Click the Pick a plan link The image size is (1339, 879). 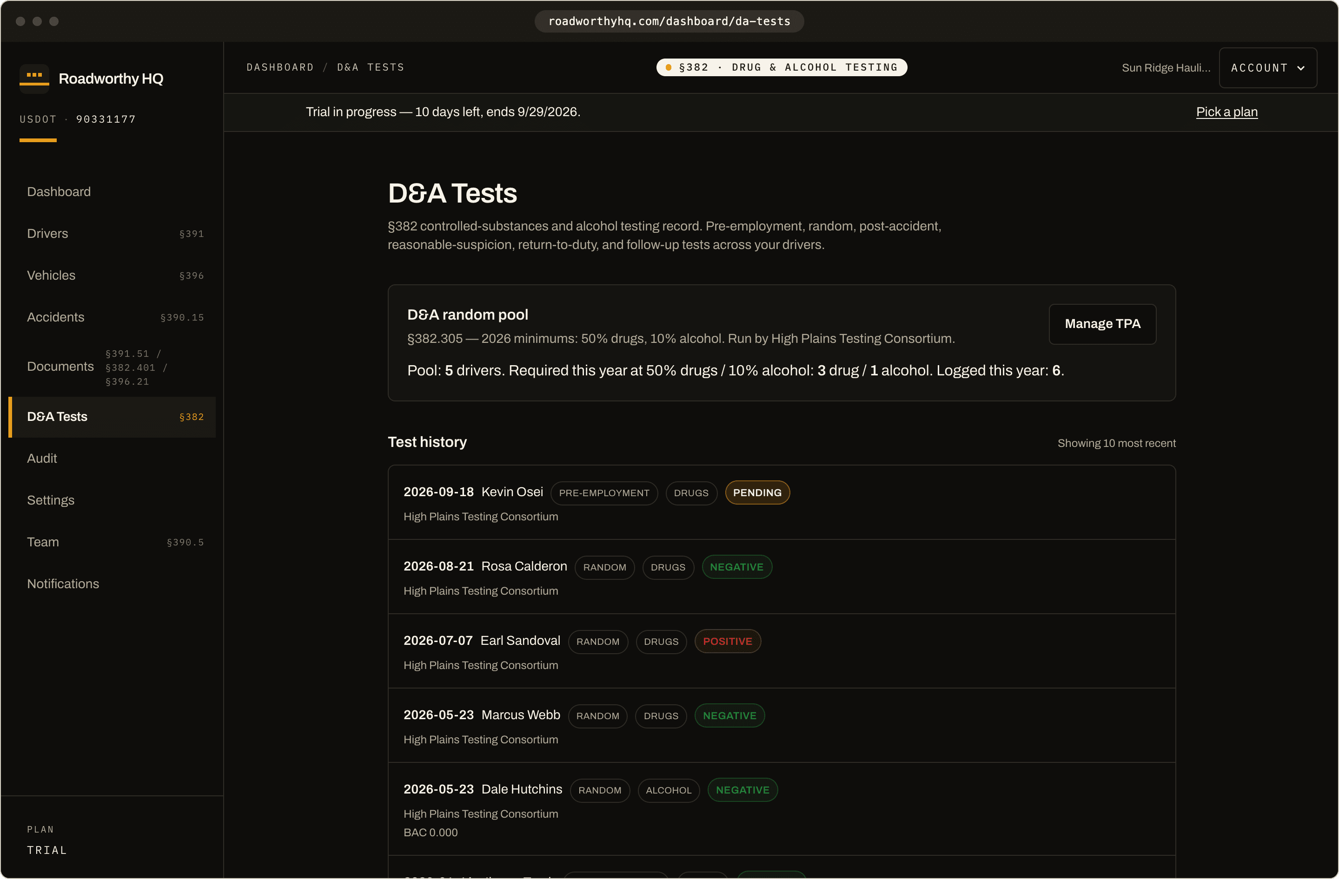[1226, 112]
